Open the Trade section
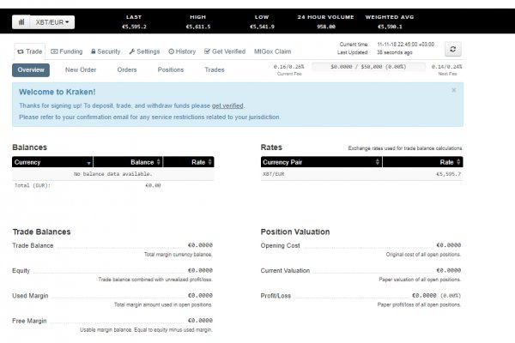The height and width of the screenshot is (343, 515). click(x=29, y=51)
